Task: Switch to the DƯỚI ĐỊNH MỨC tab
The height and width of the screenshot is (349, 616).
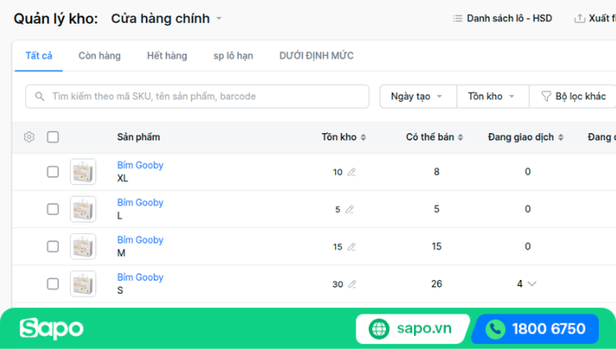Action: click(x=316, y=56)
